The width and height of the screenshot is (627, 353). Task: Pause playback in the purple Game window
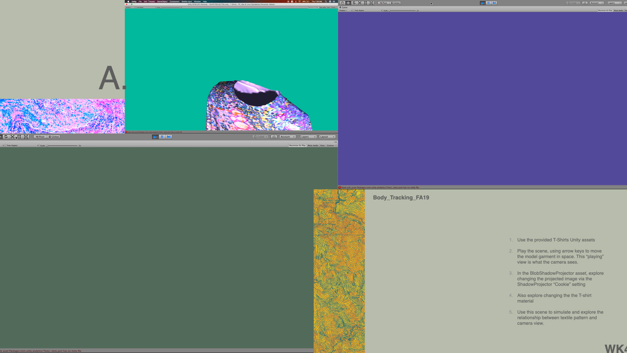pyautogui.click(x=489, y=3)
